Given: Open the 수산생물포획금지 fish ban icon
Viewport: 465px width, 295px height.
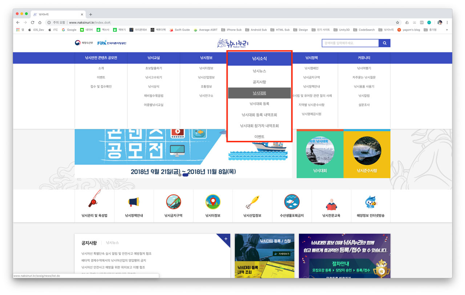Looking at the screenshot, I should click(x=292, y=202).
